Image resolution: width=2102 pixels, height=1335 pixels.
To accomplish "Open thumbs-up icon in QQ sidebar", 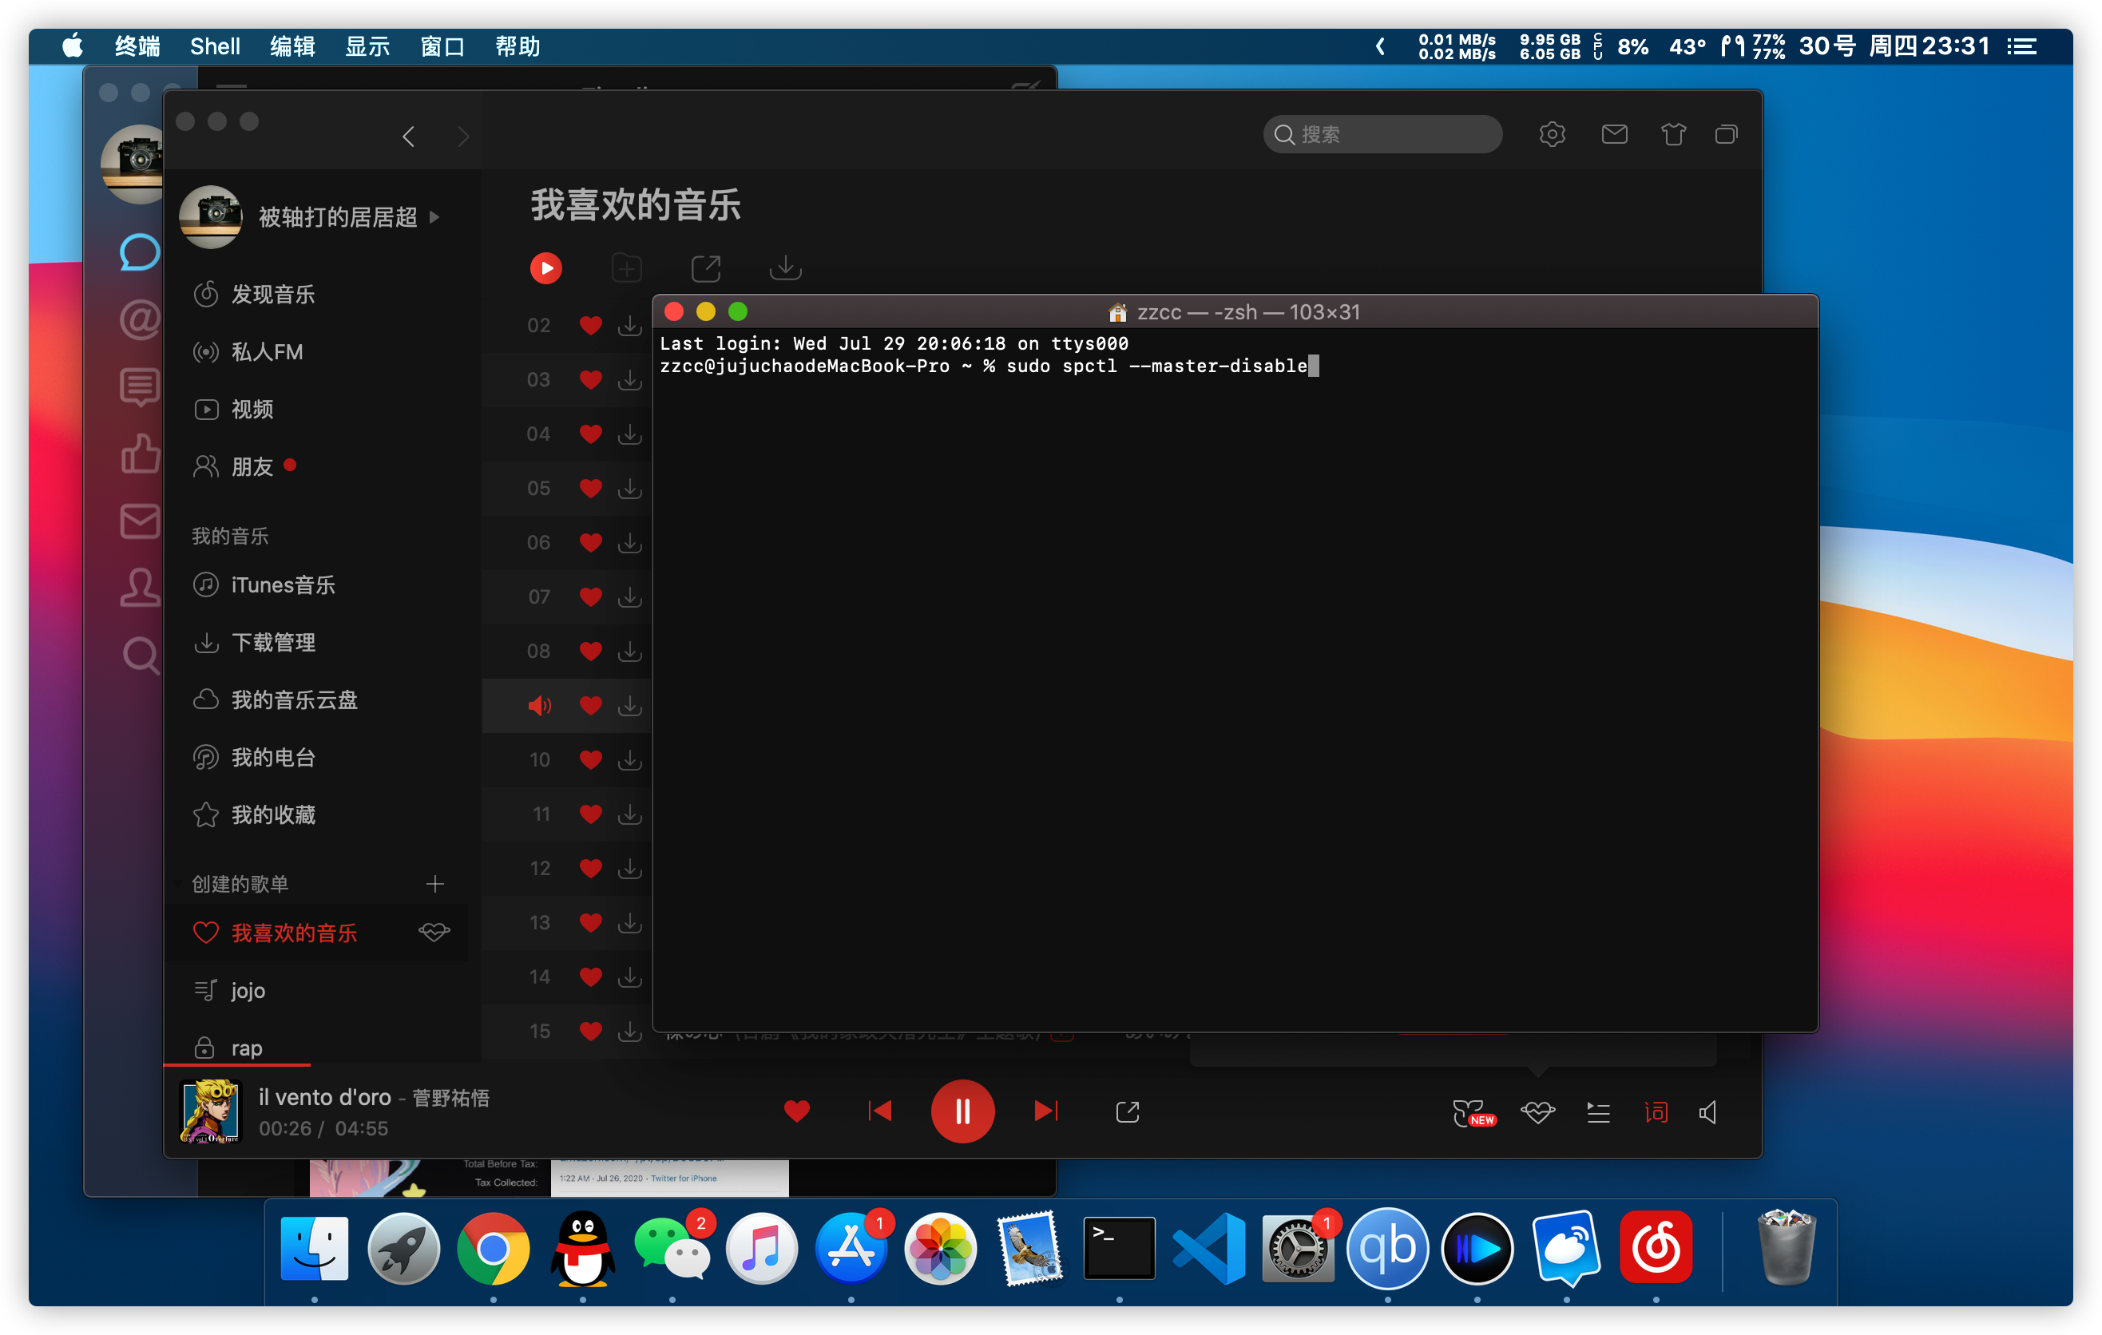I will click(x=140, y=454).
